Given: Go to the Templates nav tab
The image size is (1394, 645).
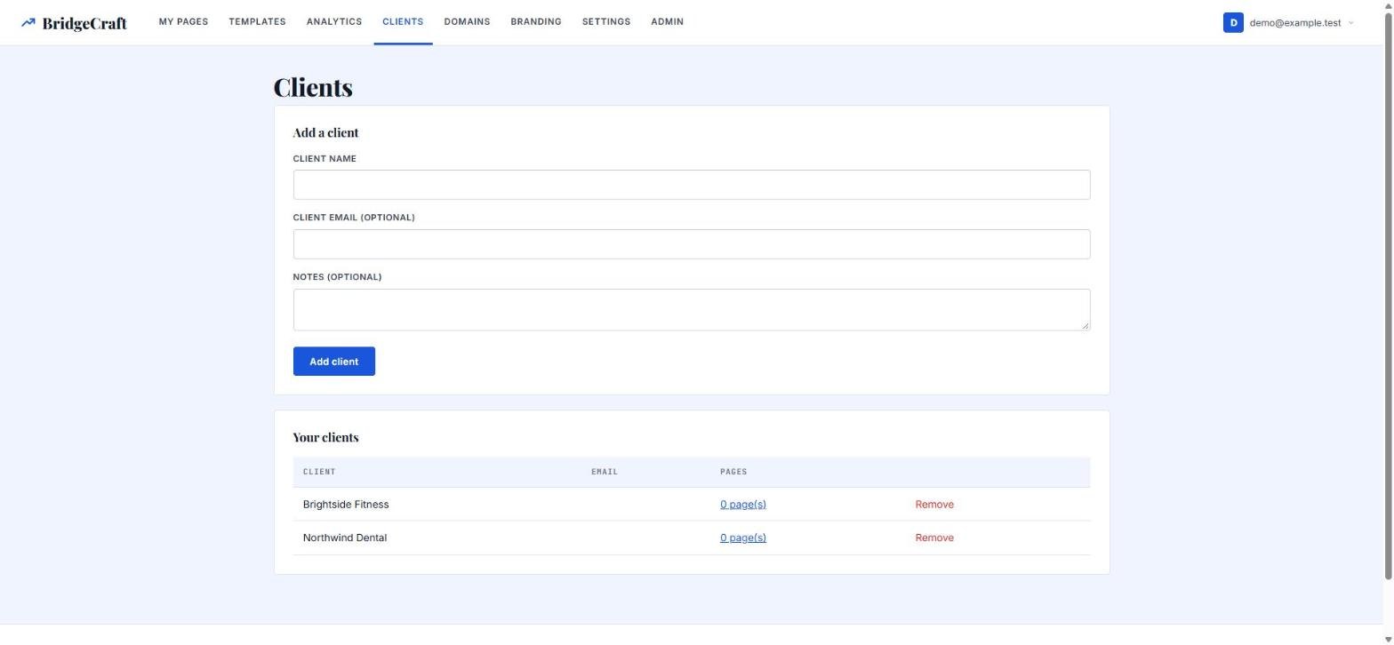Looking at the screenshot, I should point(257,22).
